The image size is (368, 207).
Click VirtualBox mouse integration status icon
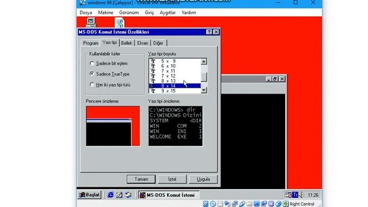point(278,204)
